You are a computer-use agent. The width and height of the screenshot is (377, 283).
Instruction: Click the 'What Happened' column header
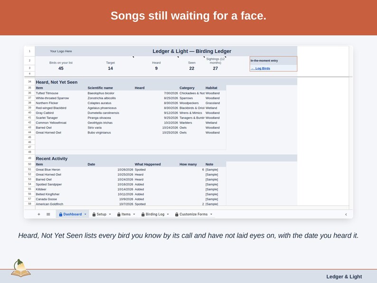(x=147, y=164)
